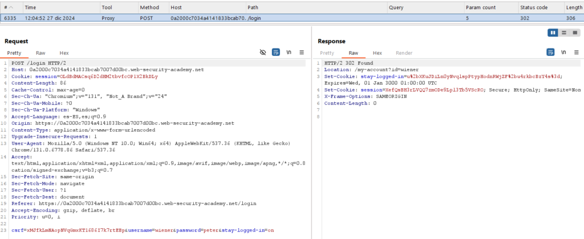Click the Cookie session value in request
Image resolution: width=584 pixels, height=239 pixels.
[x=109, y=77]
